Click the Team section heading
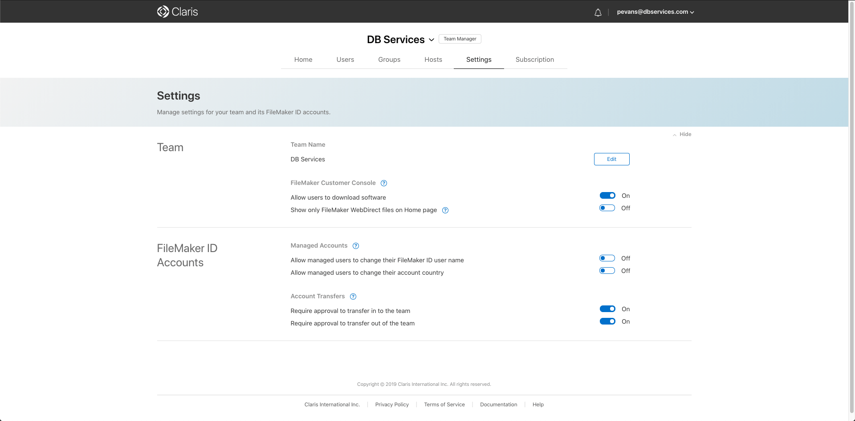Viewport: 855px width, 421px height. click(x=170, y=148)
